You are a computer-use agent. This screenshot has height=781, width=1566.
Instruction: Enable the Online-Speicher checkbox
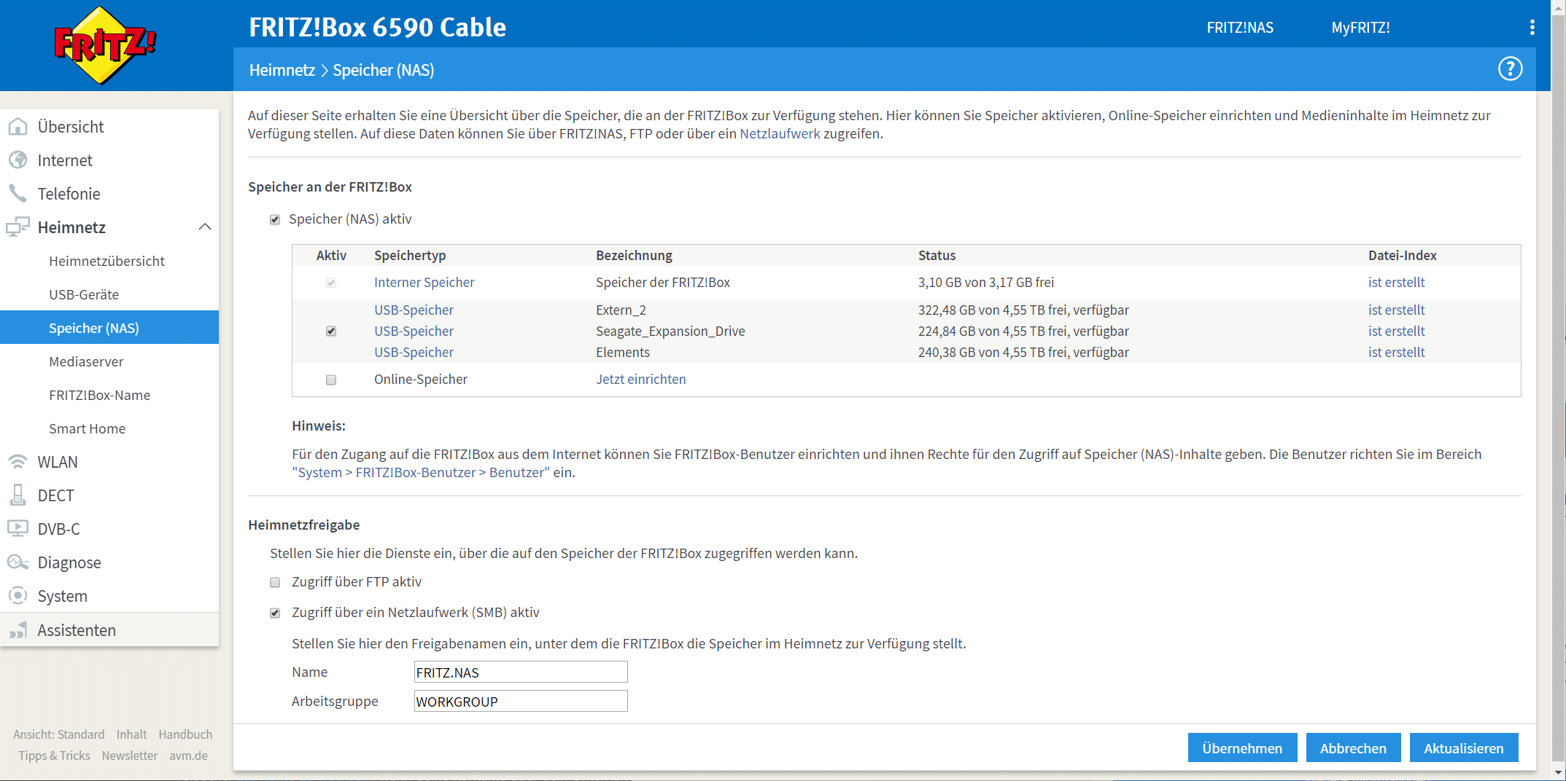pos(331,380)
